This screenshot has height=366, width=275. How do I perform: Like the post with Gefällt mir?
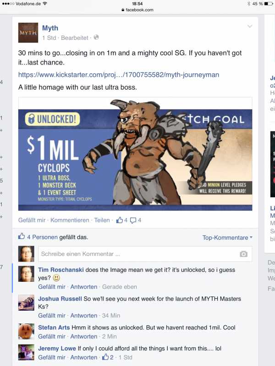[x=32, y=220]
